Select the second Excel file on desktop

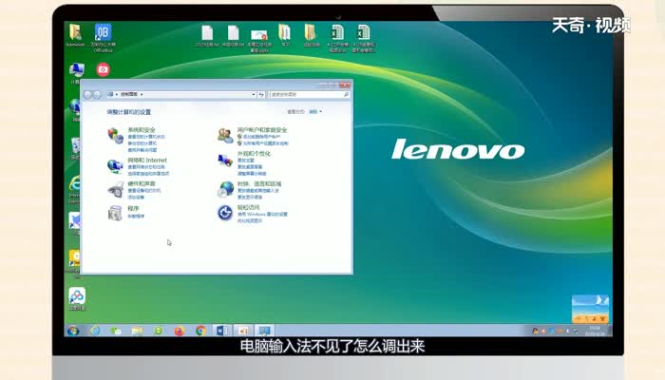tap(364, 38)
